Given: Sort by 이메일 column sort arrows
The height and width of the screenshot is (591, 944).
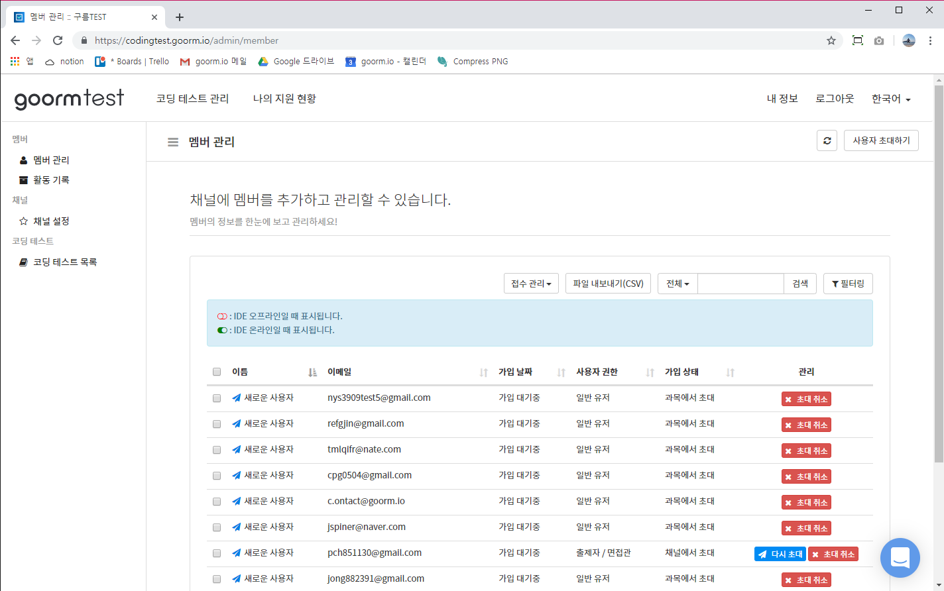Looking at the screenshot, I should [483, 372].
